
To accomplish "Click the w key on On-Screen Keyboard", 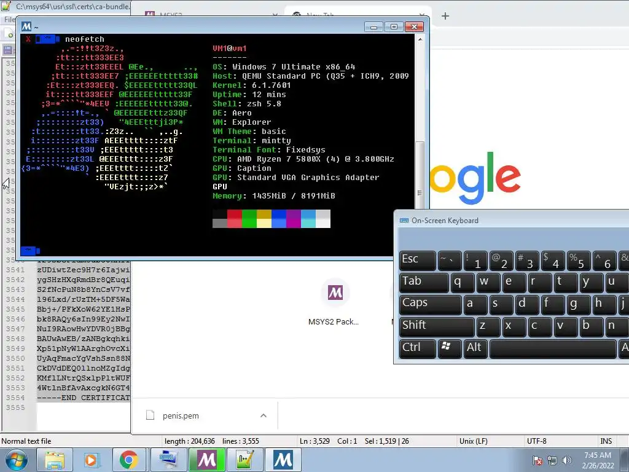I will [x=488, y=282].
